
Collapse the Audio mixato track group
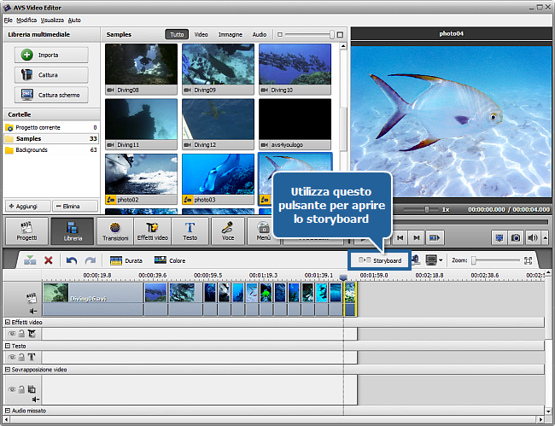(x=7, y=411)
